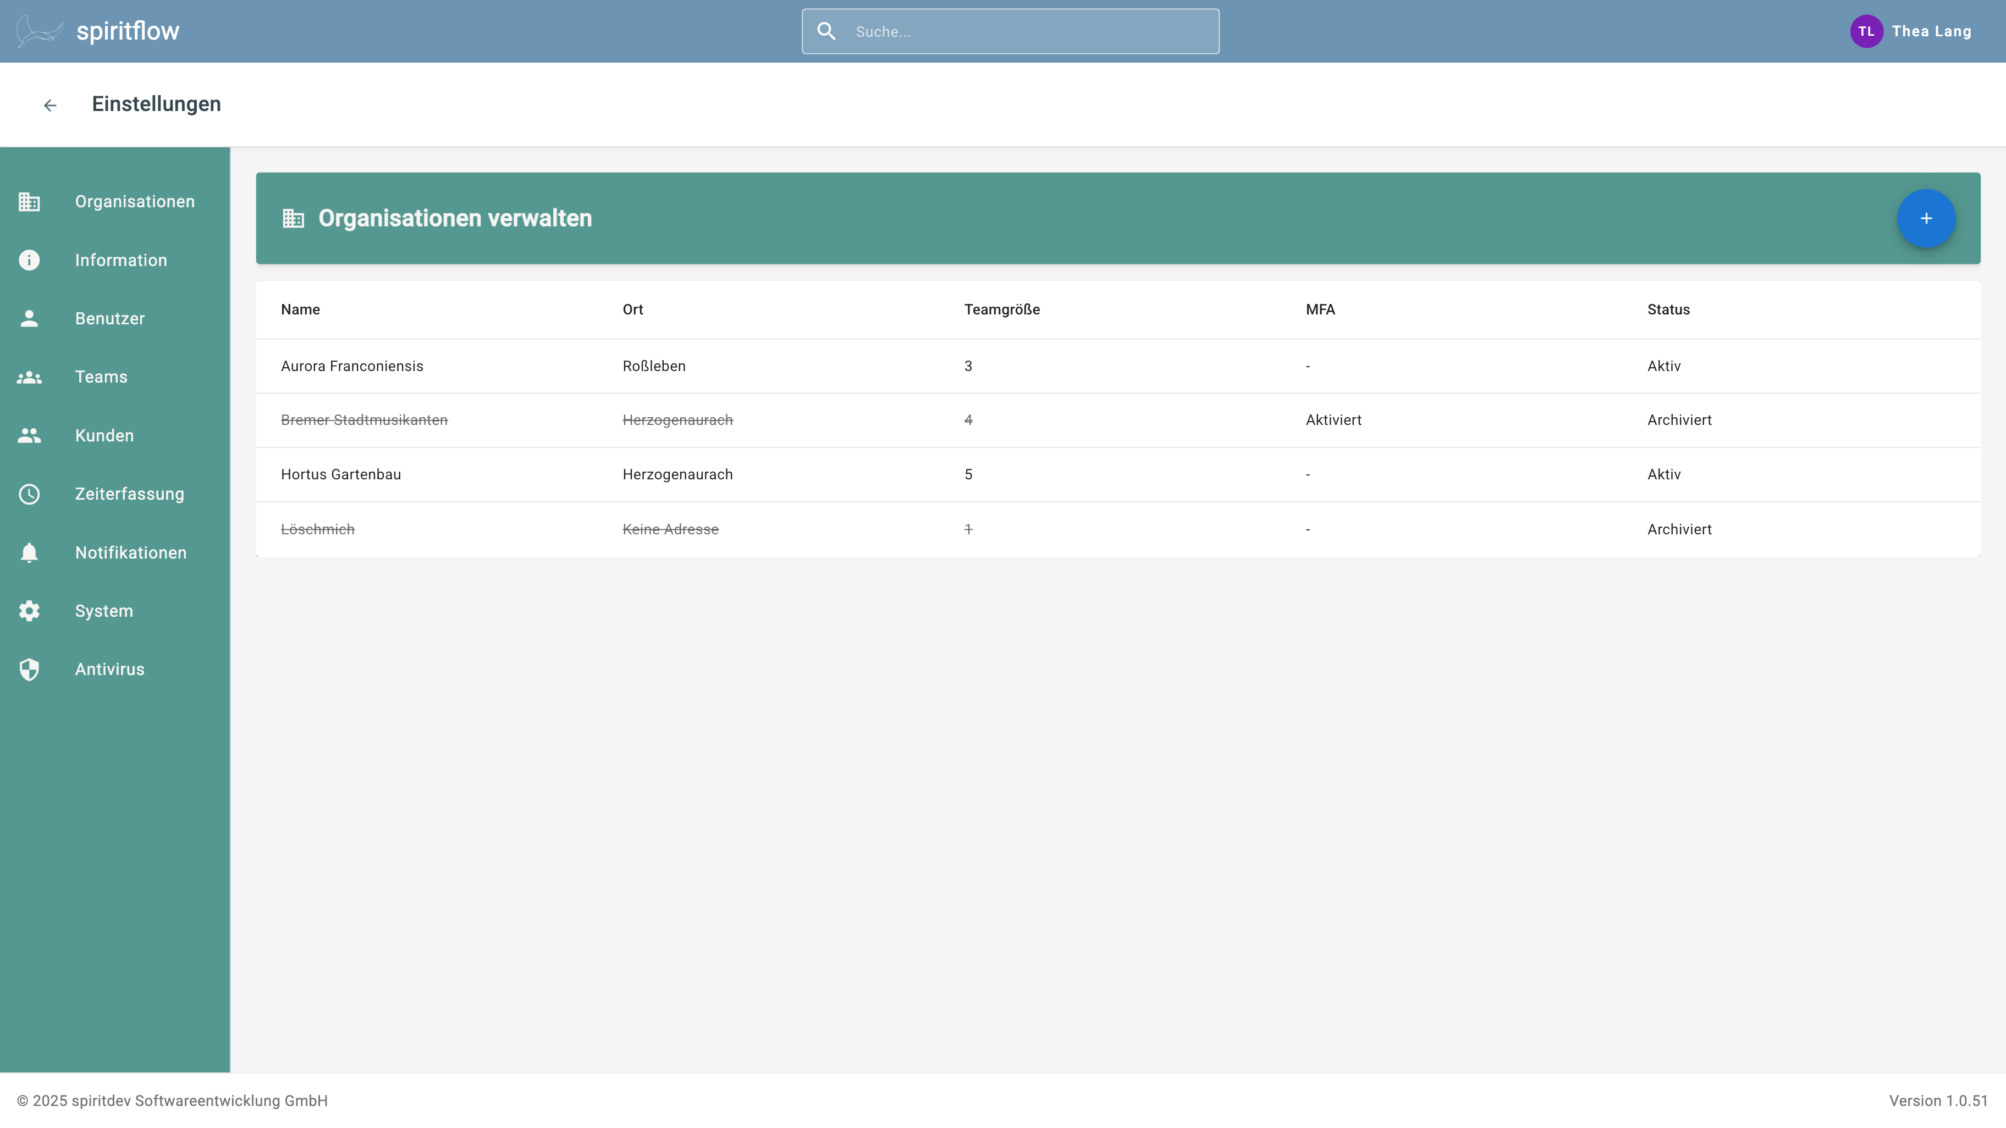The width and height of the screenshot is (2006, 1128).
Task: Click the System gear icon
Action: tap(30, 611)
